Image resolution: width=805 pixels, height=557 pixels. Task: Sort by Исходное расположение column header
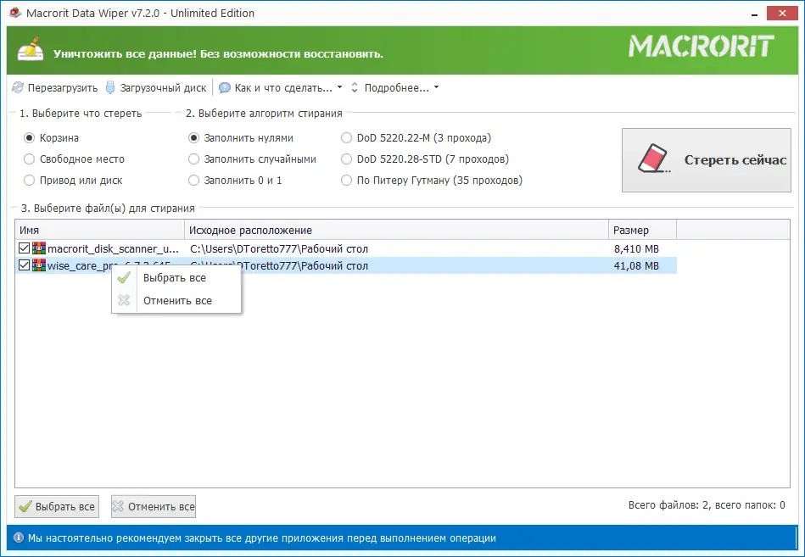click(396, 230)
